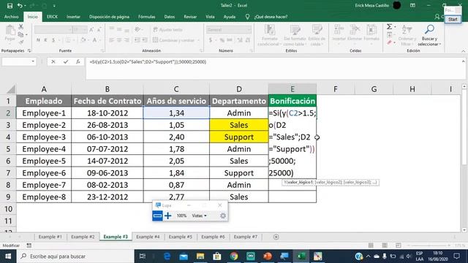Open the Example #1 sheet tab
Viewport: 468px width, 263px height.
pos(50,237)
